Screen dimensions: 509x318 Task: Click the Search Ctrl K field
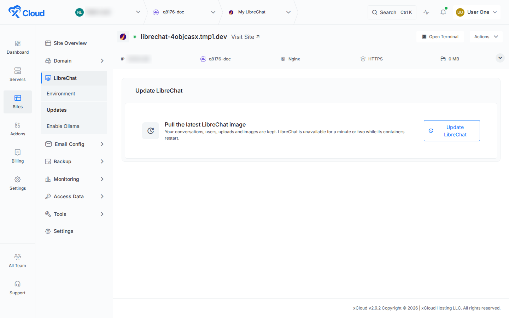click(x=392, y=12)
